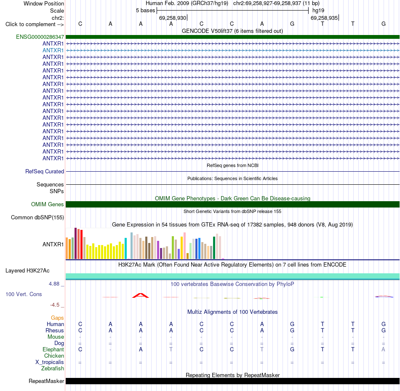Image resolution: width=400 pixels, height=391 pixels.
Task: Click the -4.5 PhyloP lower scale value
Action: click(55, 305)
